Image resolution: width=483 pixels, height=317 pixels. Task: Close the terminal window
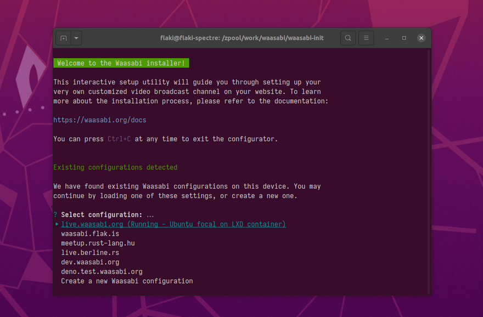pyautogui.click(x=422, y=38)
